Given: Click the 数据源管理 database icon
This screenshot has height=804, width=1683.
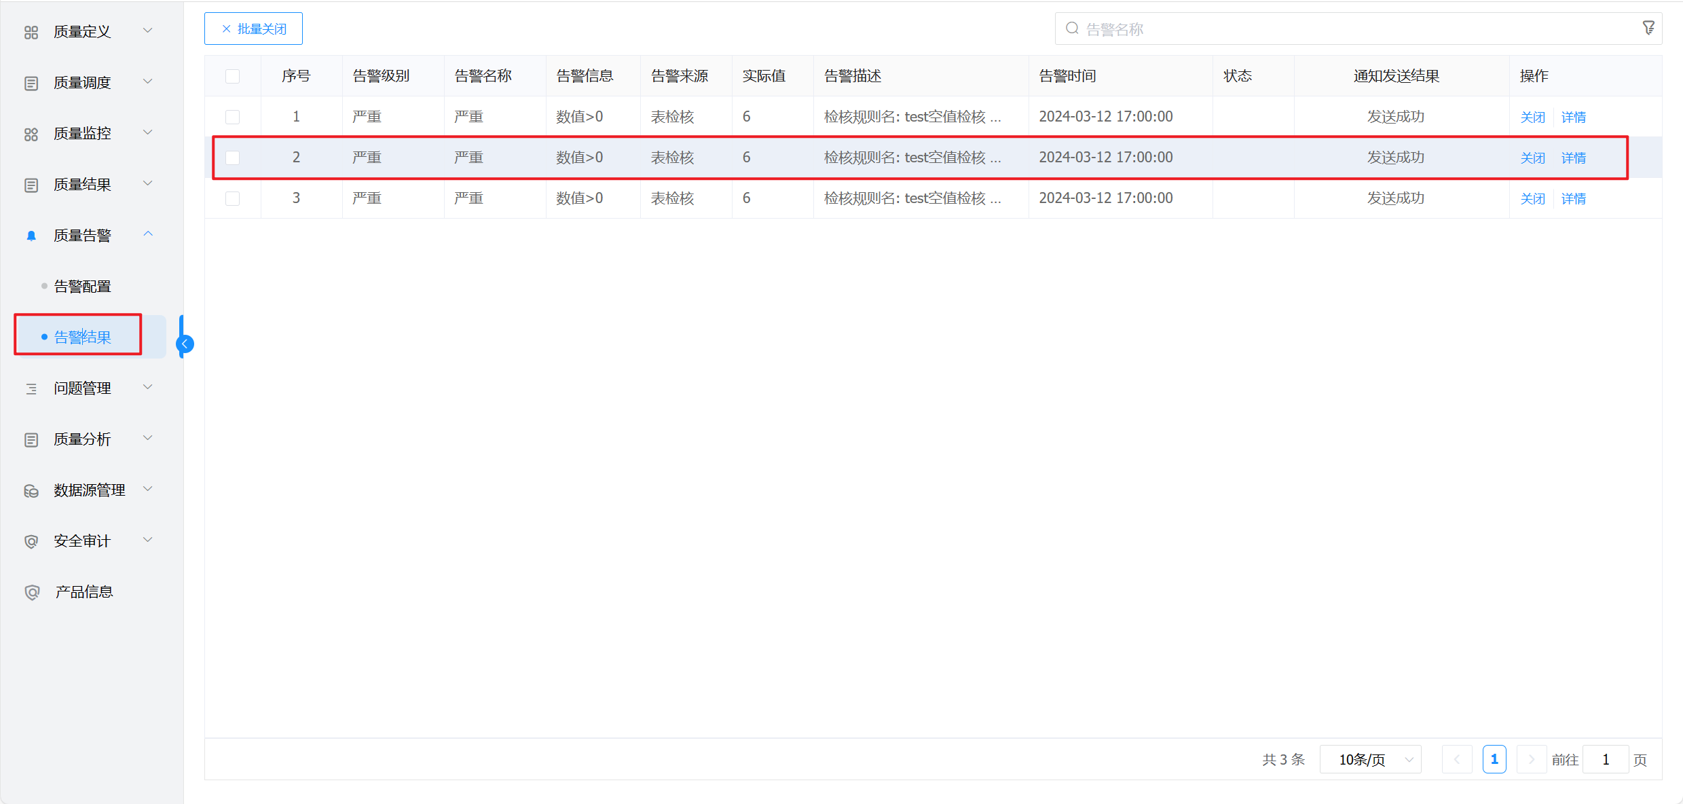Looking at the screenshot, I should click(31, 490).
